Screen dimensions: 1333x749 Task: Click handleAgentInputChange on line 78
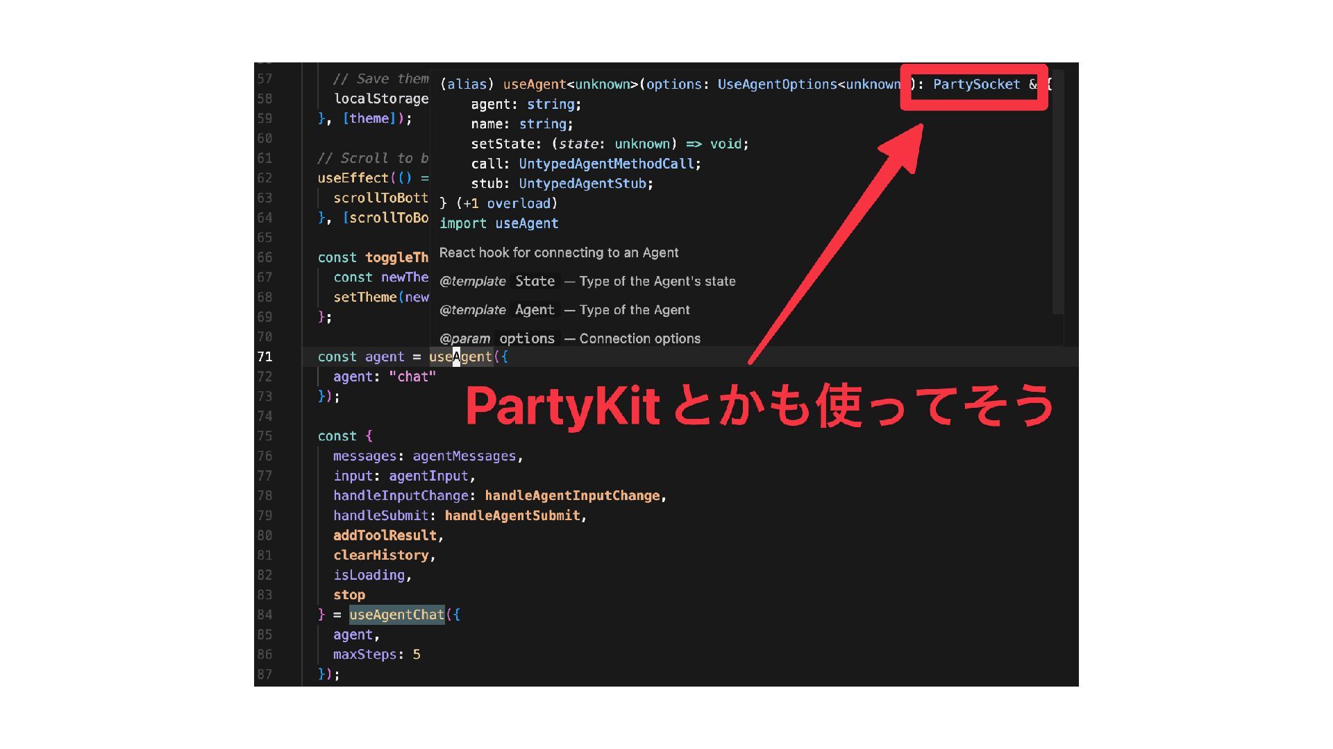(572, 496)
